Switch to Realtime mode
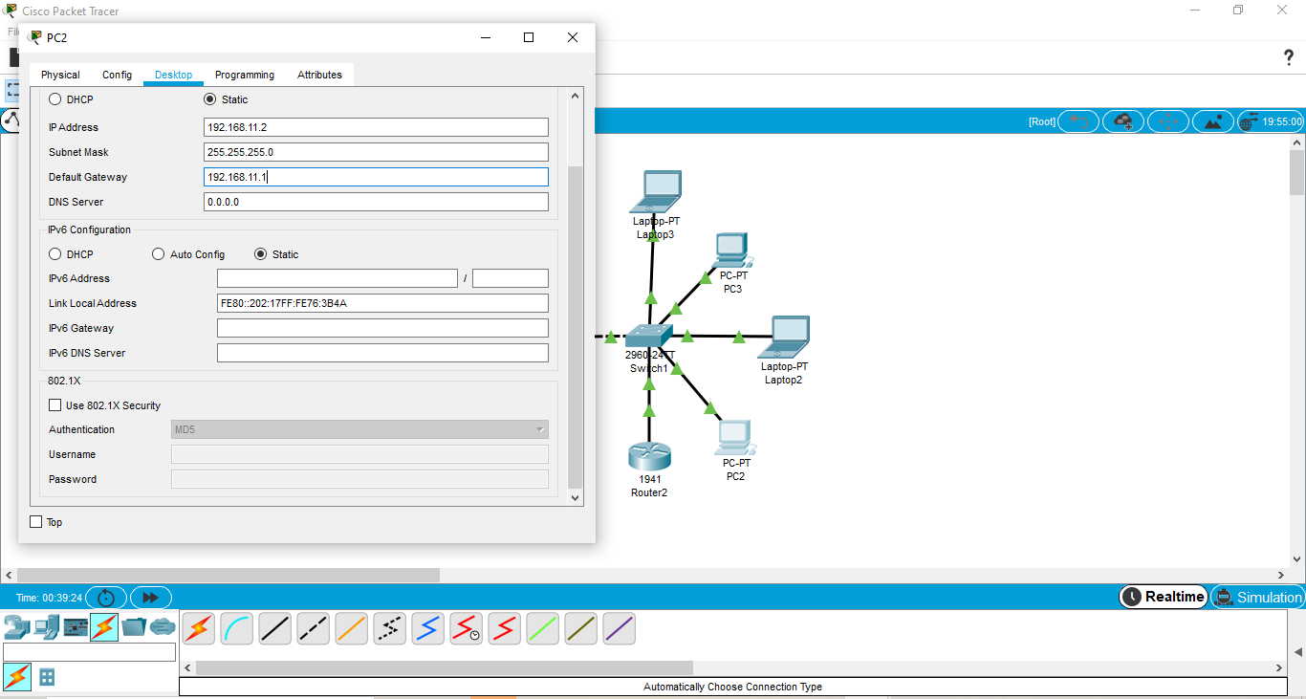Screen dimensions: 1306x699 pyautogui.click(x=1163, y=597)
